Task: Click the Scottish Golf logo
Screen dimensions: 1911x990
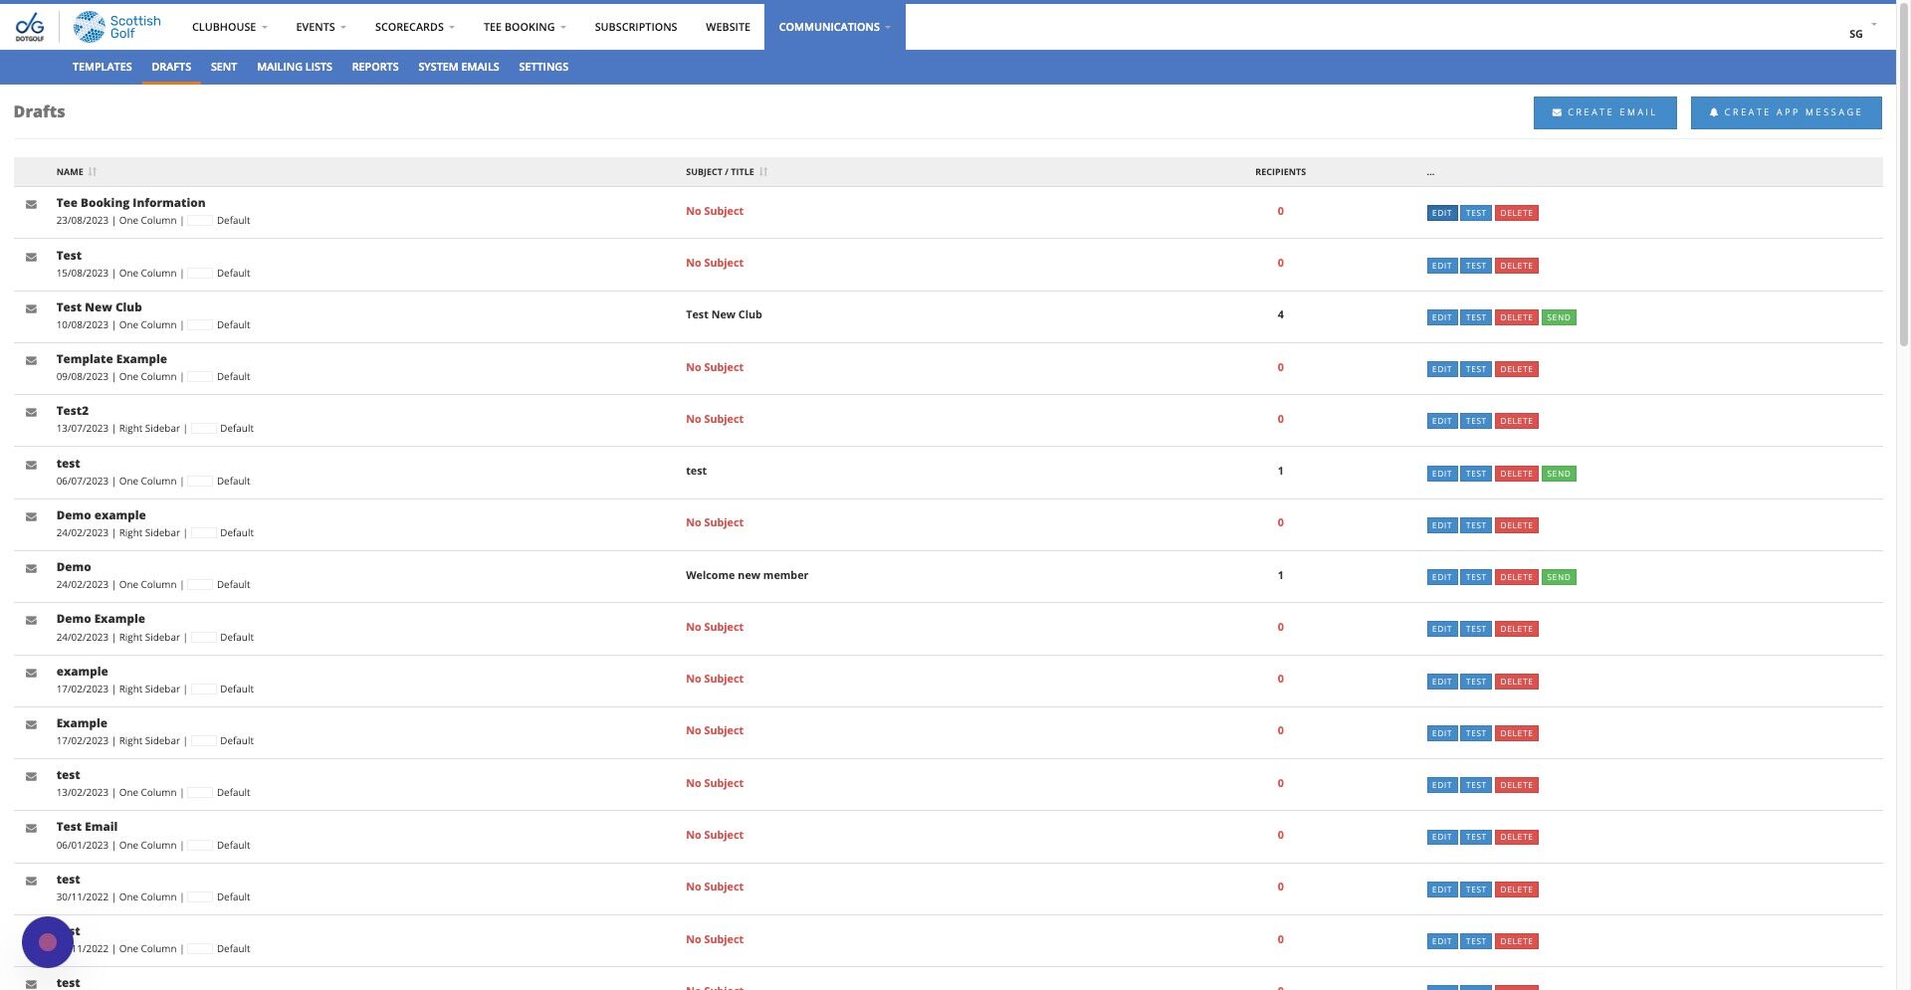Action: (116, 27)
